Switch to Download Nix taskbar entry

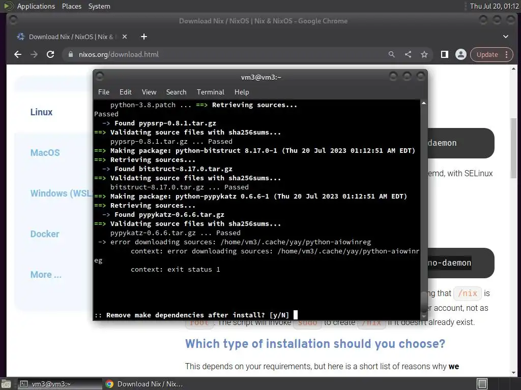click(x=144, y=384)
